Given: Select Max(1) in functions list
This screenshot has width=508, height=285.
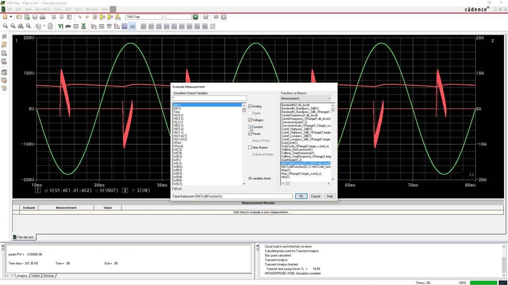Looking at the screenshot, I should point(286,170).
